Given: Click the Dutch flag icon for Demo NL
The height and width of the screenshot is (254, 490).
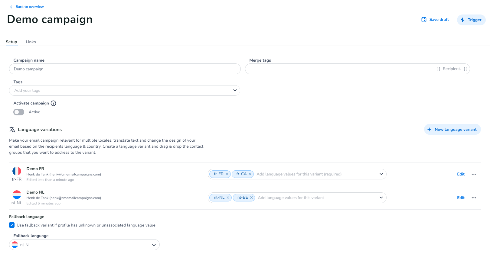Looking at the screenshot, I should (17, 195).
